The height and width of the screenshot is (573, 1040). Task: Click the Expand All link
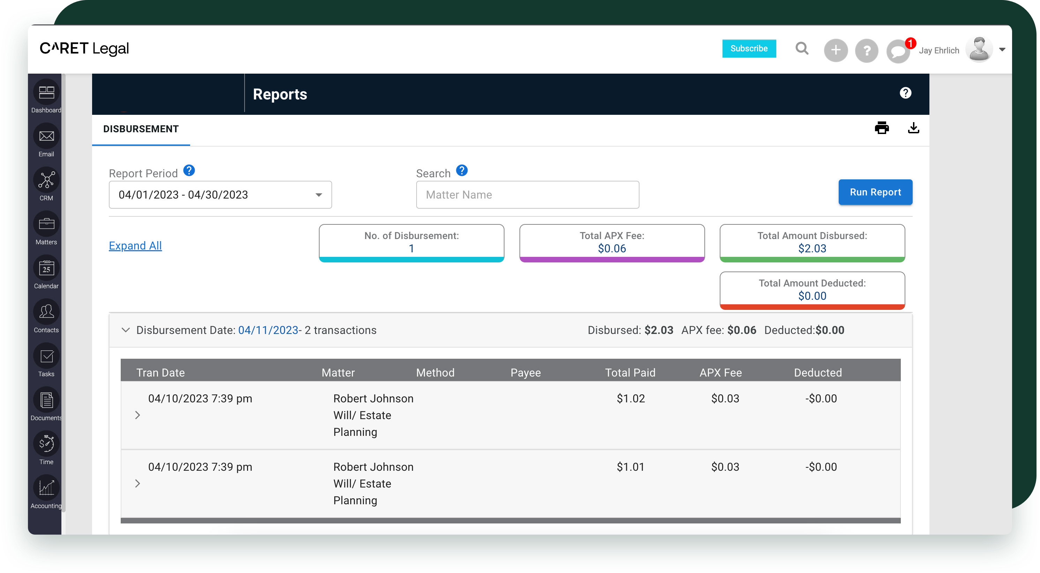(x=135, y=246)
